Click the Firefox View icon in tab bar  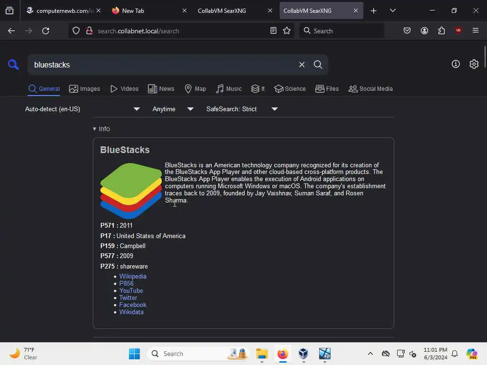(10, 10)
